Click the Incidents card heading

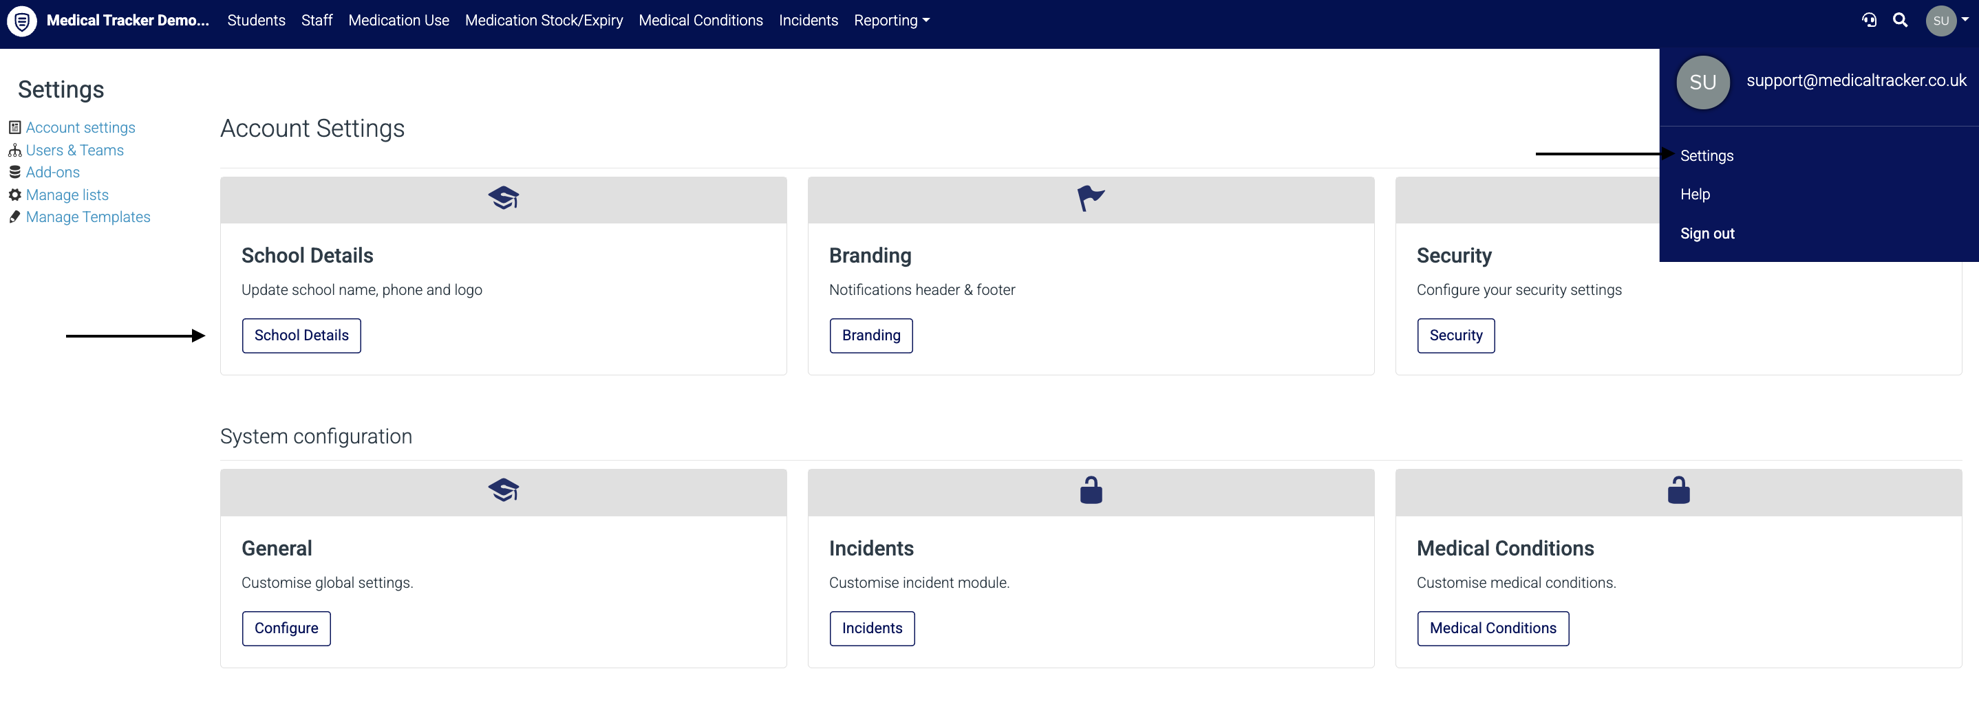click(871, 549)
